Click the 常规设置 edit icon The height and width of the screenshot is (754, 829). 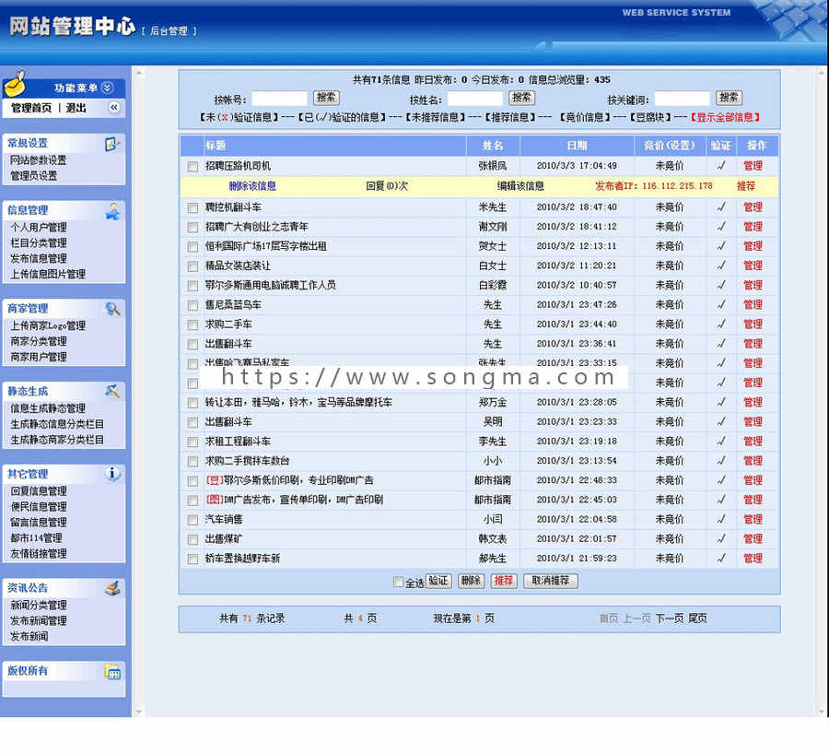(x=112, y=144)
